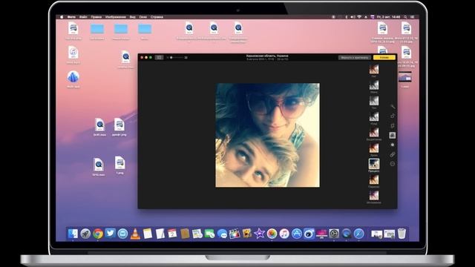Select the blue crystal app icon on desktop

[x=73, y=77]
